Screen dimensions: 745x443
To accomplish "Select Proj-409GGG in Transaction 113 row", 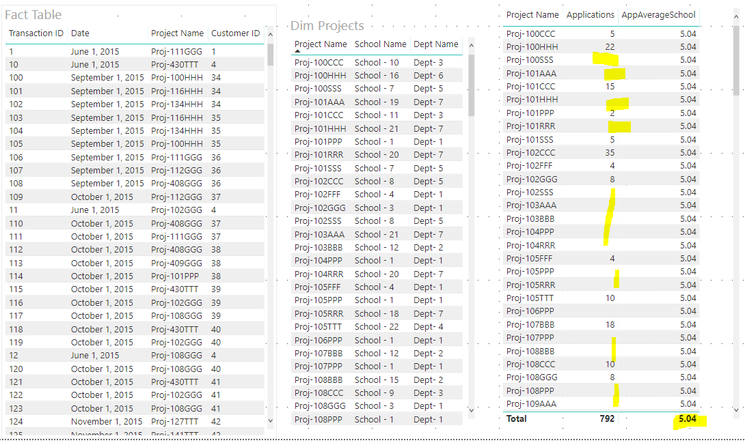I will click(x=176, y=263).
